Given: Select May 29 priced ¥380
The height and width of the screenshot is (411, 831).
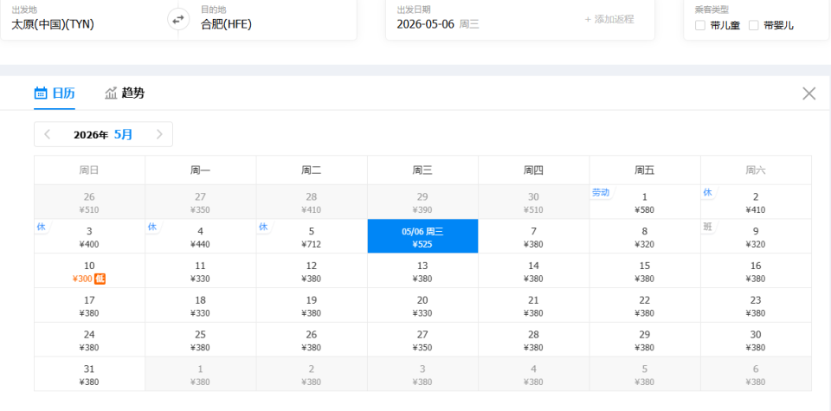Looking at the screenshot, I should coord(645,339).
